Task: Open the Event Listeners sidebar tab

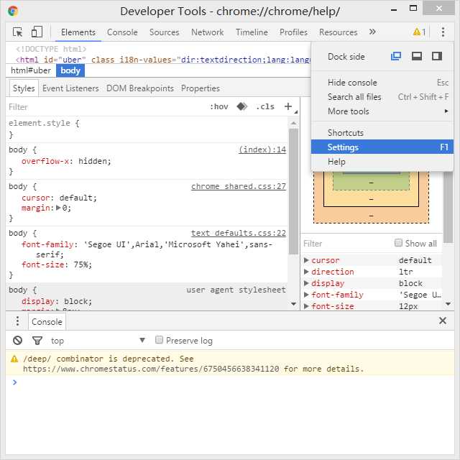Action: click(x=70, y=88)
